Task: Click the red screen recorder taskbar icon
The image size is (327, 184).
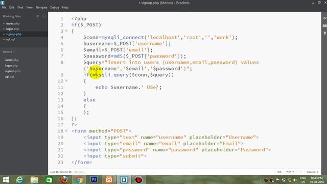Action: tap(138, 179)
